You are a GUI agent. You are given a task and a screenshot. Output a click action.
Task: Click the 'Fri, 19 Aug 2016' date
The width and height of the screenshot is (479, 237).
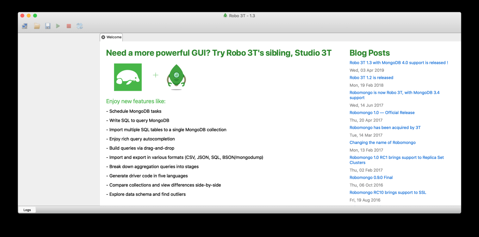tap(365, 200)
